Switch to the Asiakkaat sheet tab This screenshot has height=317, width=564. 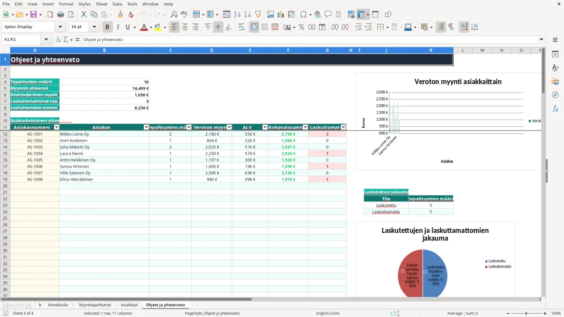pyautogui.click(x=129, y=305)
